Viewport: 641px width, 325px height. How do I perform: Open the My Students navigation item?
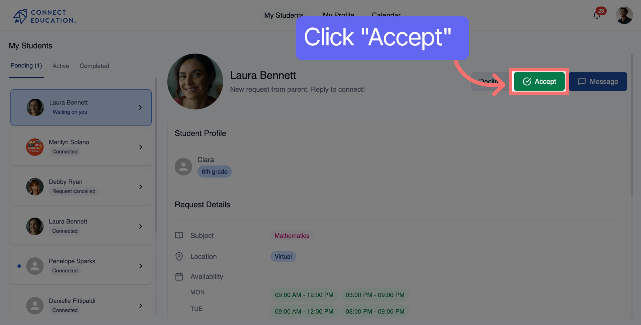[284, 15]
